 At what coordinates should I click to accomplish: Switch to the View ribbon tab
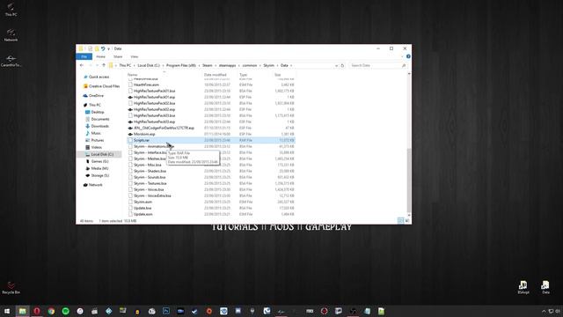(134, 56)
